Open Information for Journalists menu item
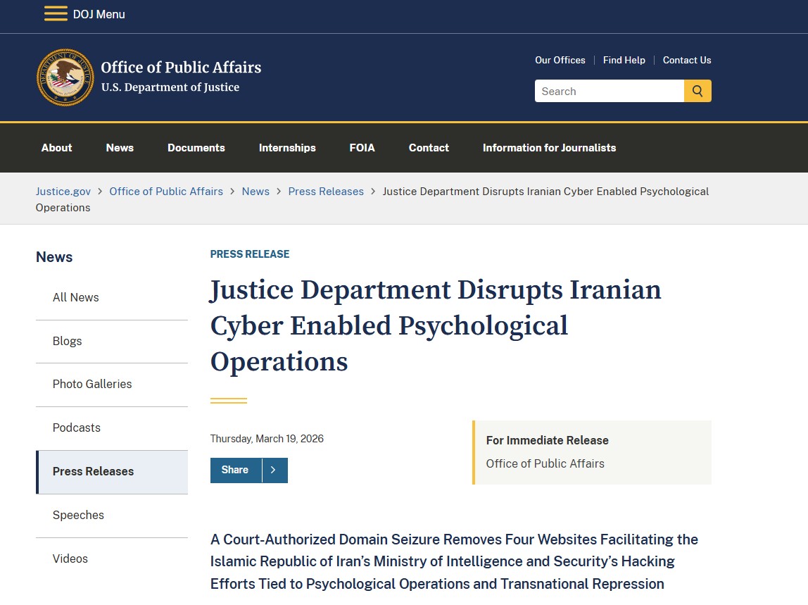808x605 pixels. (x=549, y=148)
